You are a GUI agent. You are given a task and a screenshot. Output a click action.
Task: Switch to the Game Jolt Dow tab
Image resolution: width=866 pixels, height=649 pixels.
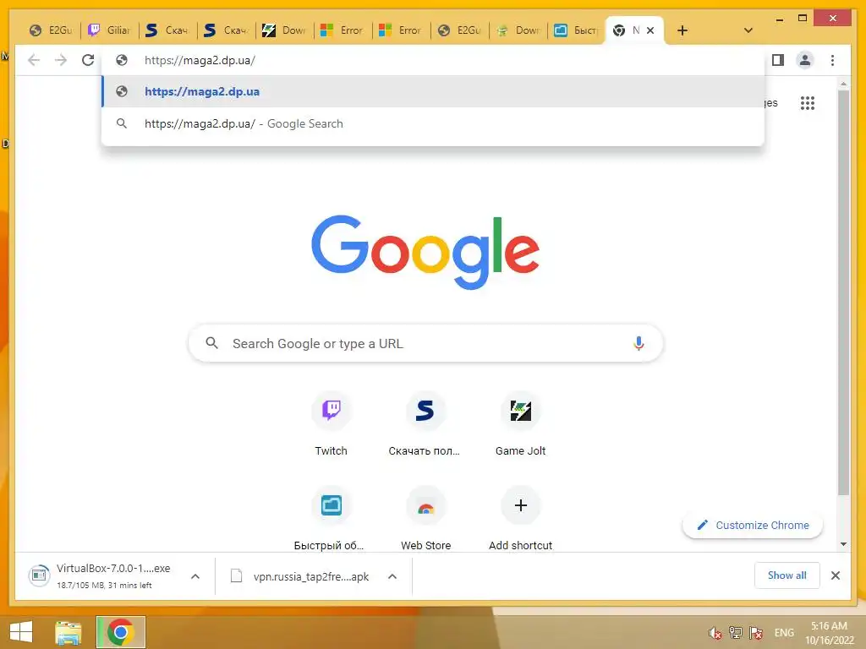284,30
